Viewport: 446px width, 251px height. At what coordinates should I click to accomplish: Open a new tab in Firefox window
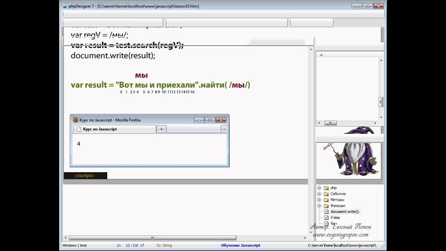click(161, 129)
